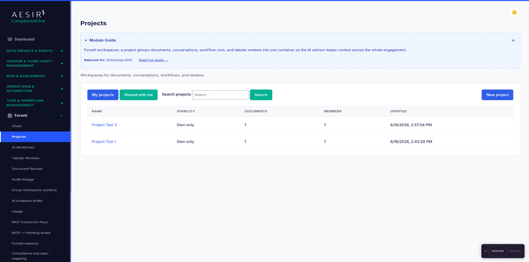Click the Module Guide heading
Viewport: 529px width, 262px height.
click(103, 40)
